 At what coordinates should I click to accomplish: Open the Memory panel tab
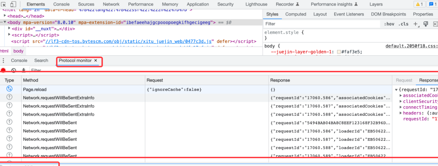click(x=170, y=4)
